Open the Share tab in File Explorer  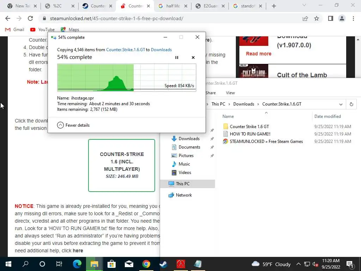211,93
